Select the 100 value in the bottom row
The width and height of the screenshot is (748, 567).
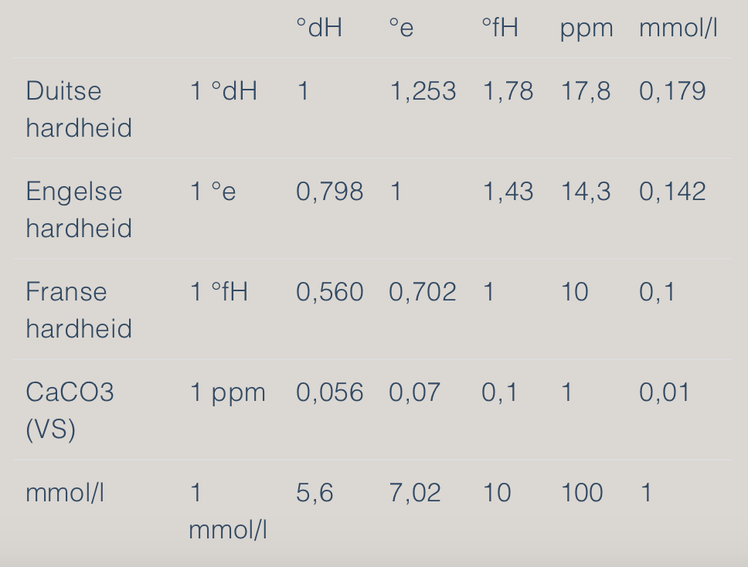[x=581, y=492]
